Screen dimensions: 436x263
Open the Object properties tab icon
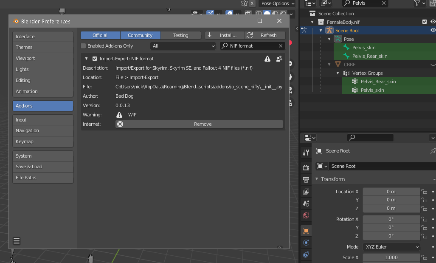click(306, 230)
